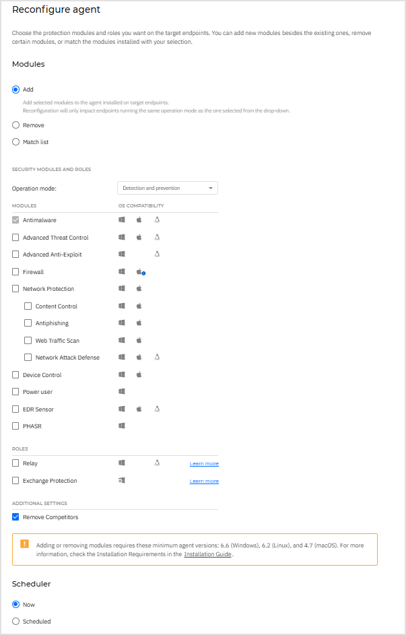This screenshot has width=406, height=635.
Task: Click the badged macOS icon beside Firewall
Action: click(139, 271)
